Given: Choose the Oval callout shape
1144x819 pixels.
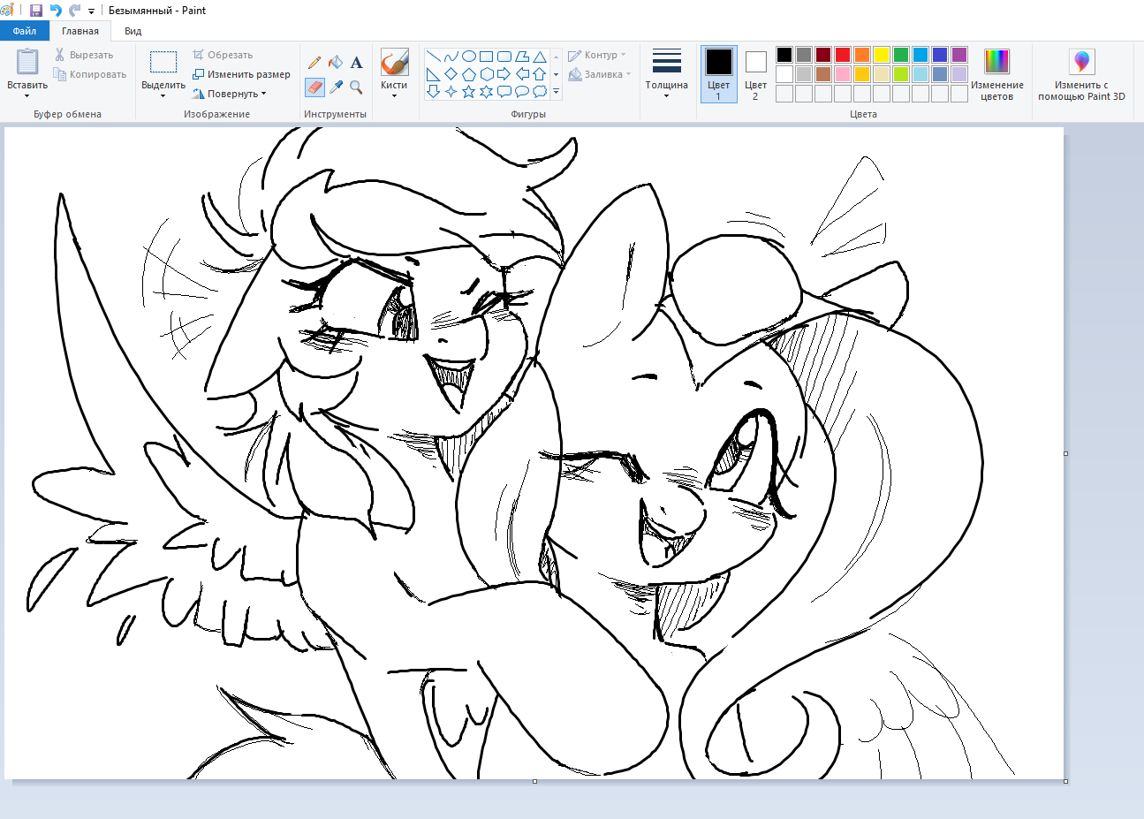Looking at the screenshot, I should (x=522, y=91).
